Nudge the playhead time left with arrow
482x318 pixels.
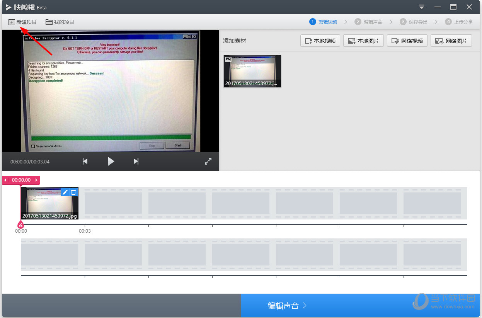(x=5, y=180)
